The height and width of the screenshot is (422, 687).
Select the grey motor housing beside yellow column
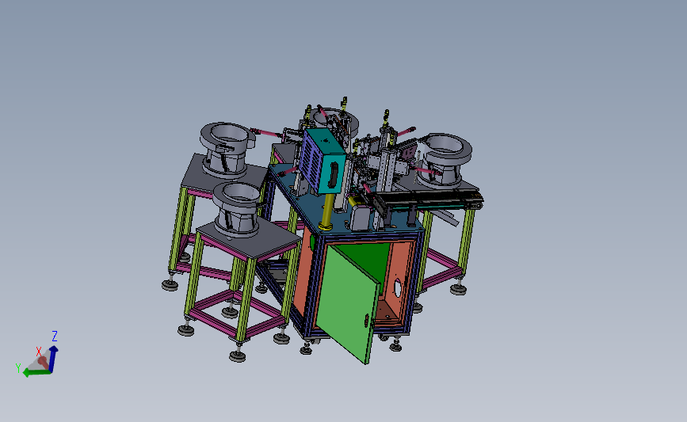(361, 218)
